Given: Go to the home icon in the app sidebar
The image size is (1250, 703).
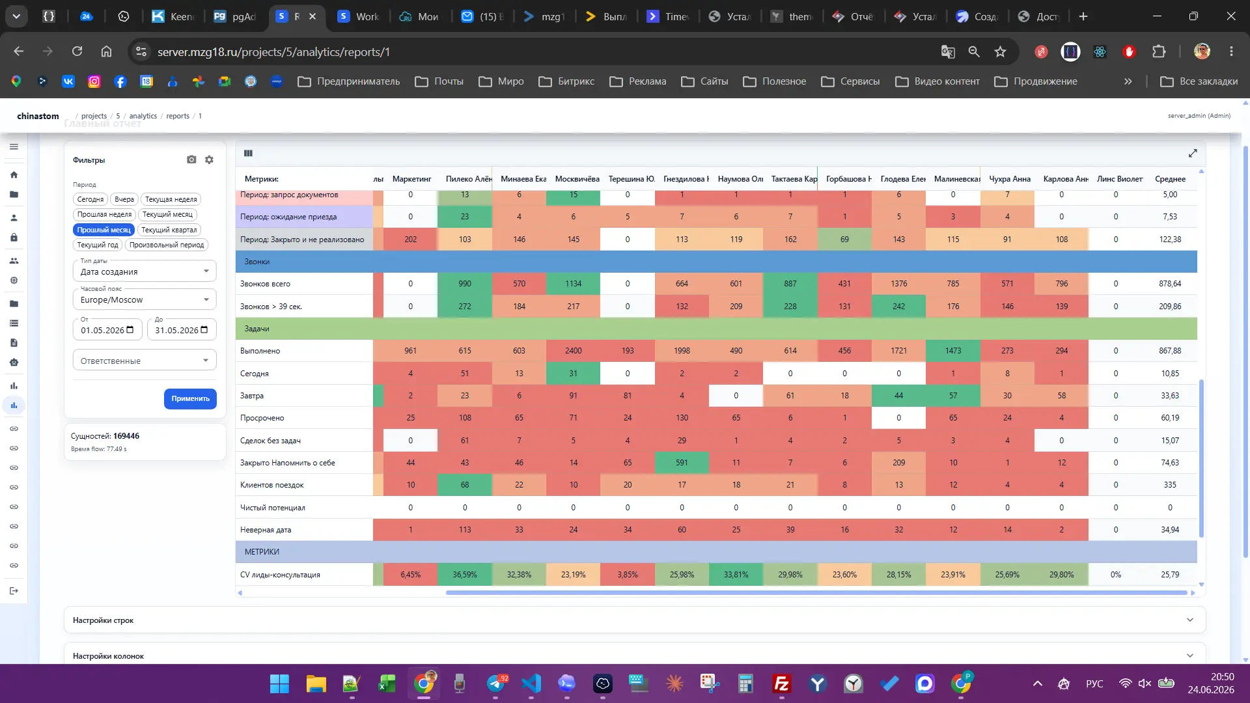Looking at the screenshot, I should coord(14,174).
